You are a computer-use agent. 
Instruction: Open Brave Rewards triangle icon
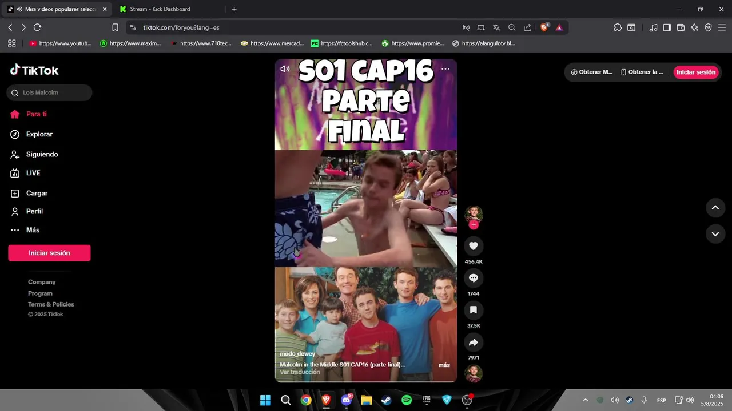pos(559,27)
